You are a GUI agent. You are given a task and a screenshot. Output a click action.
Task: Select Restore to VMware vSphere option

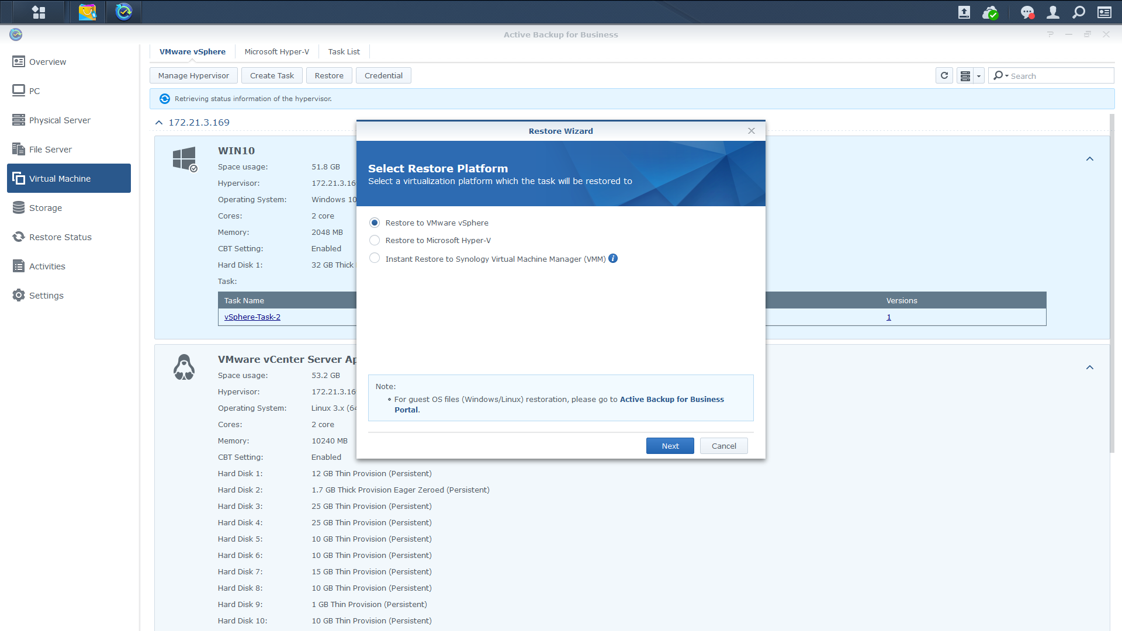(375, 223)
